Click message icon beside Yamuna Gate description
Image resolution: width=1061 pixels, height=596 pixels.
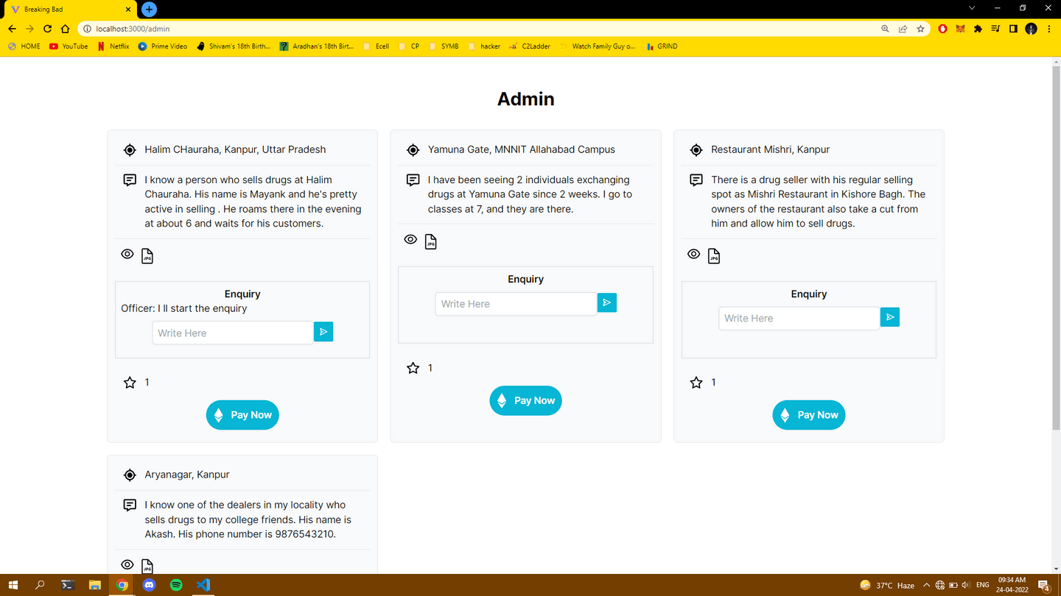(x=413, y=180)
